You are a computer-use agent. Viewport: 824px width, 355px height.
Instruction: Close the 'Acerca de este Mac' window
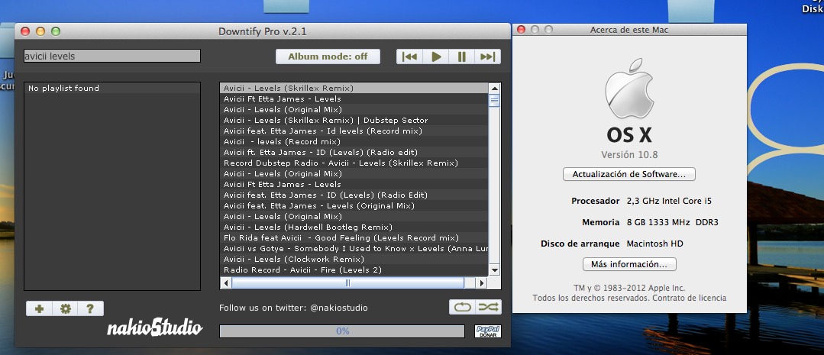coord(522,30)
